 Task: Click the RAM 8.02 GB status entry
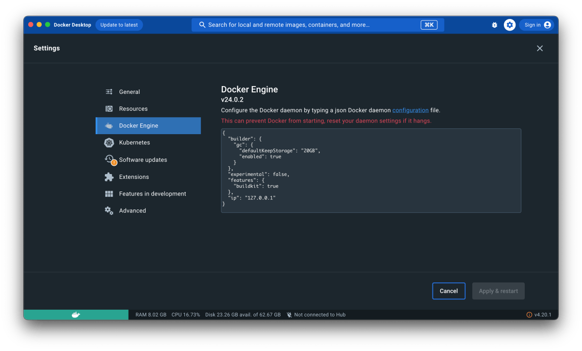click(x=150, y=315)
